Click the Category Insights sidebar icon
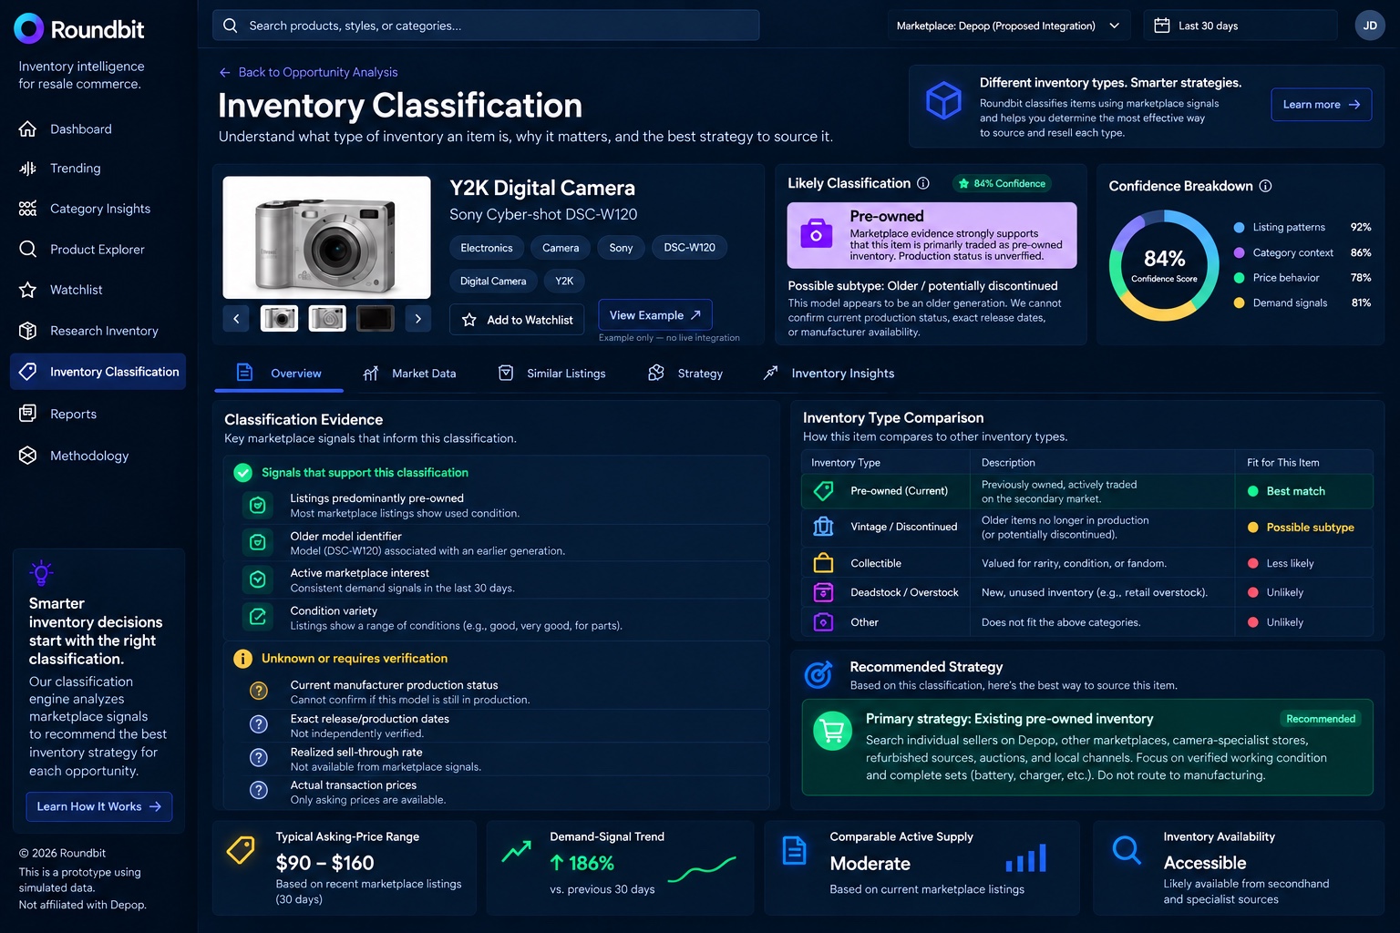 28,209
